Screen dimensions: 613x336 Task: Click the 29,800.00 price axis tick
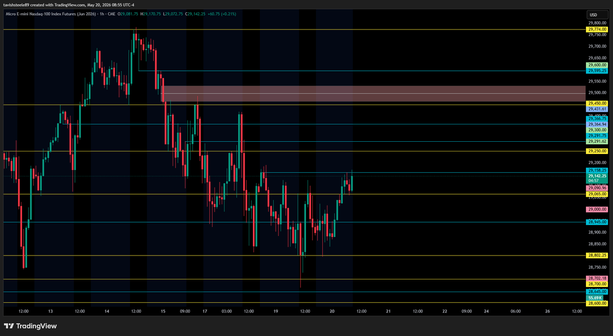point(597,23)
